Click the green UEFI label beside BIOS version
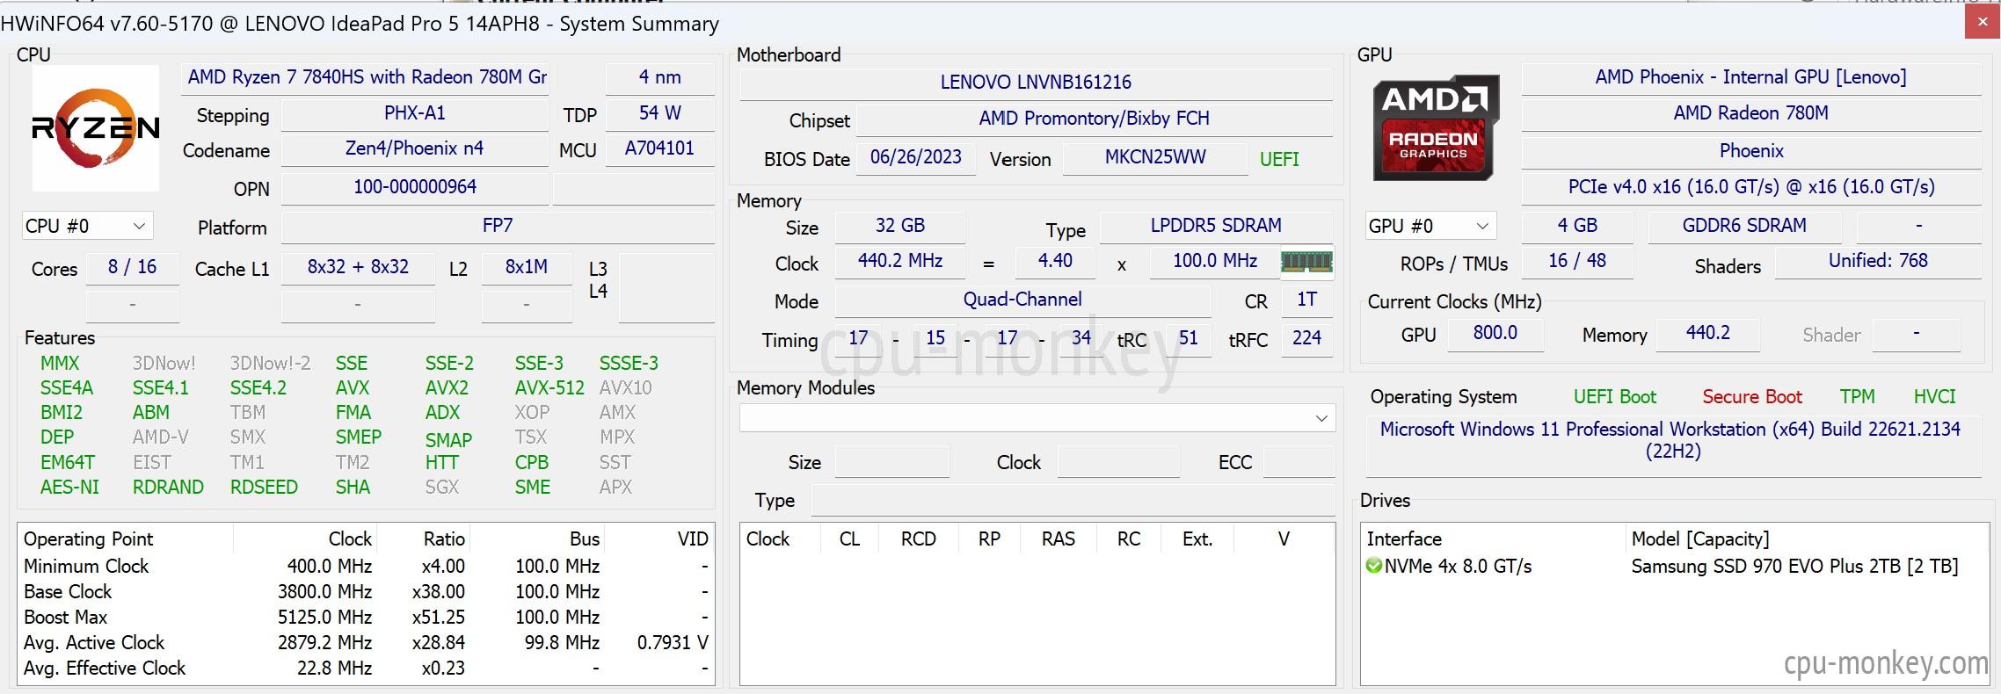 coord(1279,159)
